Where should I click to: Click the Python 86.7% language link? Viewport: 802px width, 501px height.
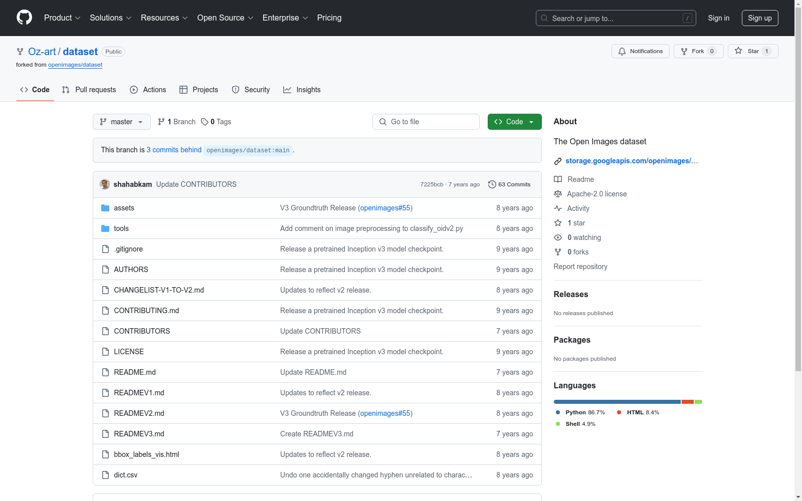pos(580,412)
